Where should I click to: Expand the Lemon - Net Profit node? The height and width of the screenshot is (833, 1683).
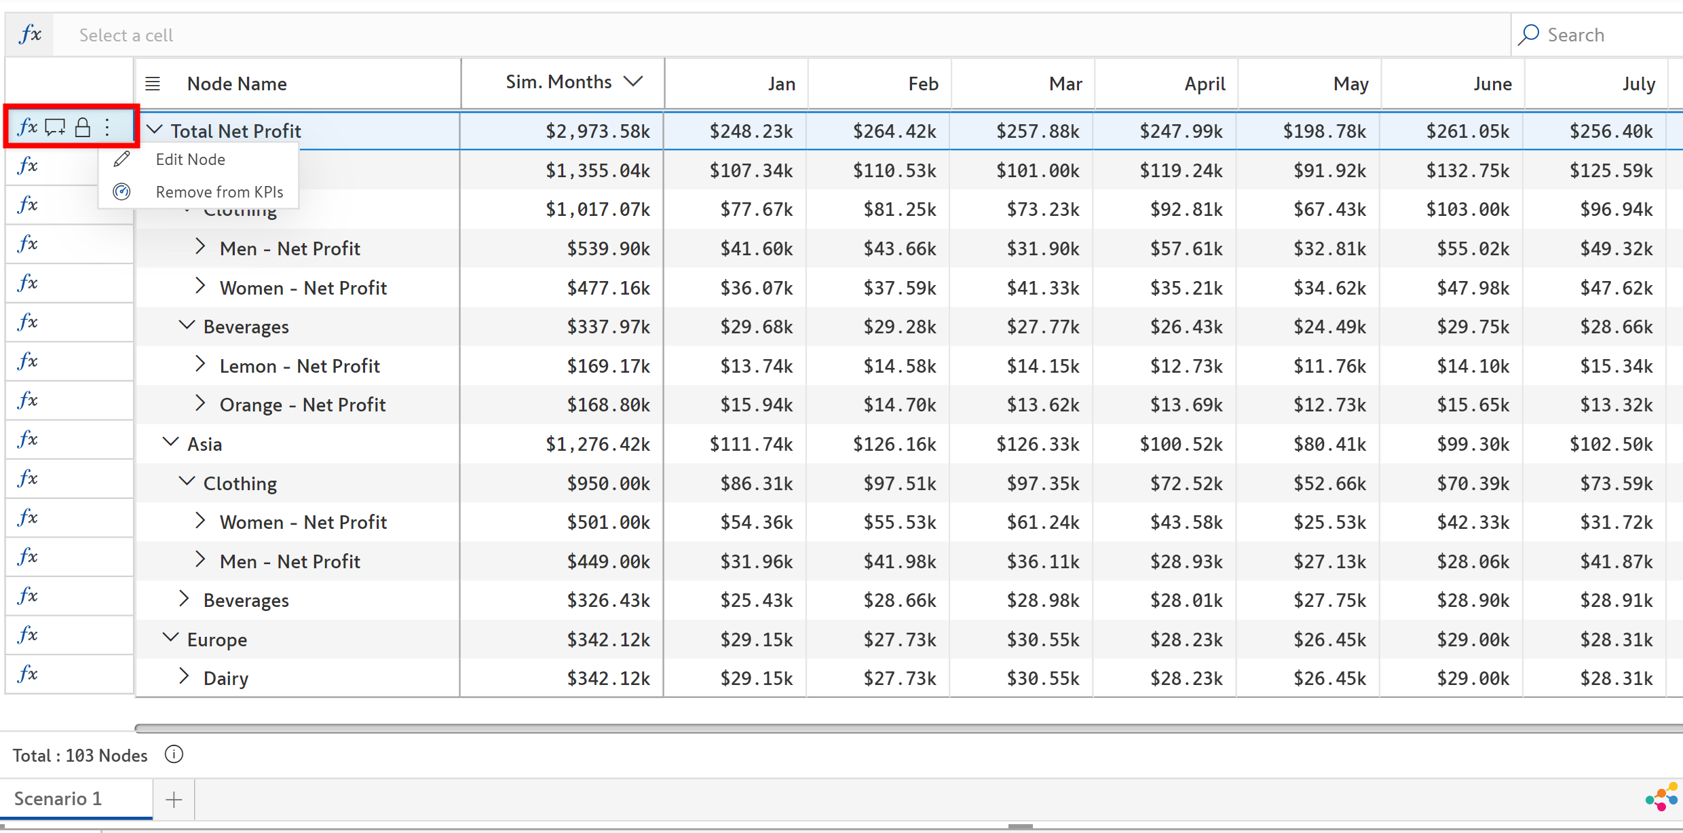tap(200, 365)
